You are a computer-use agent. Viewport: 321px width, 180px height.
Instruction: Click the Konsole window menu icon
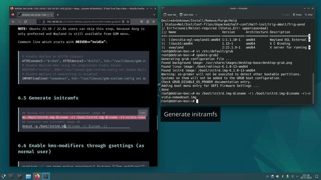click(163, 8)
